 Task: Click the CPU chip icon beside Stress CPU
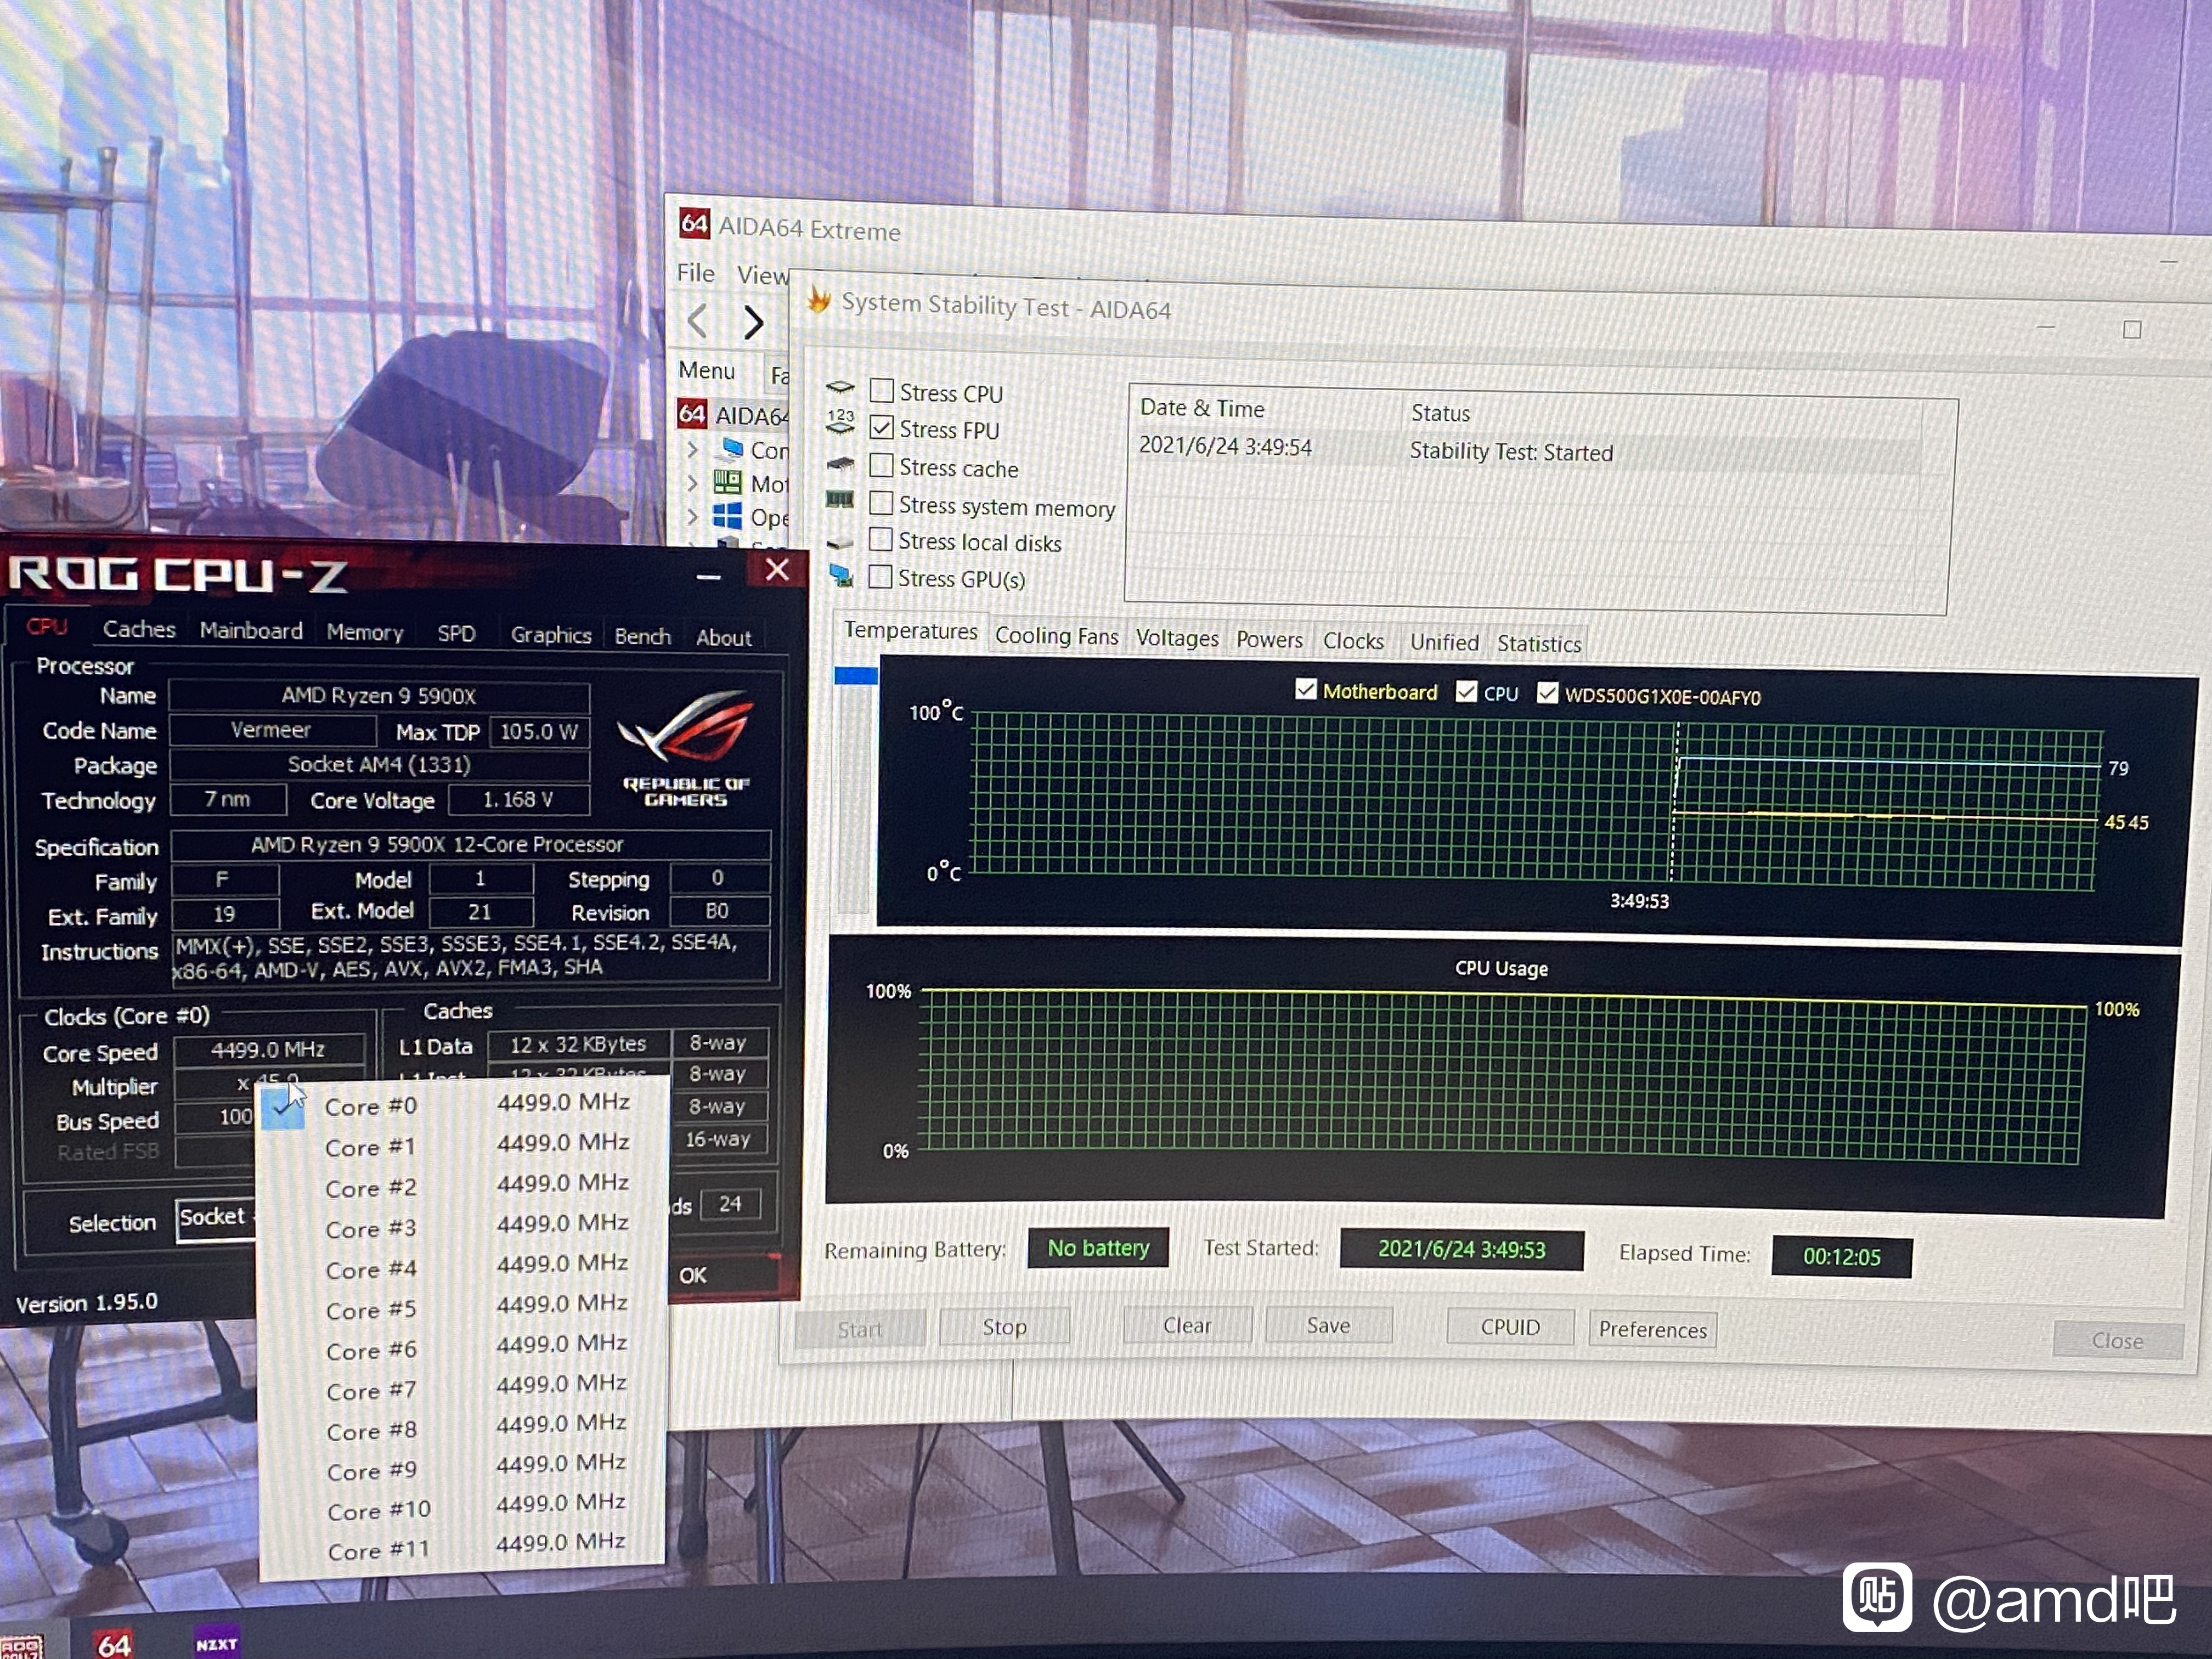[x=840, y=386]
